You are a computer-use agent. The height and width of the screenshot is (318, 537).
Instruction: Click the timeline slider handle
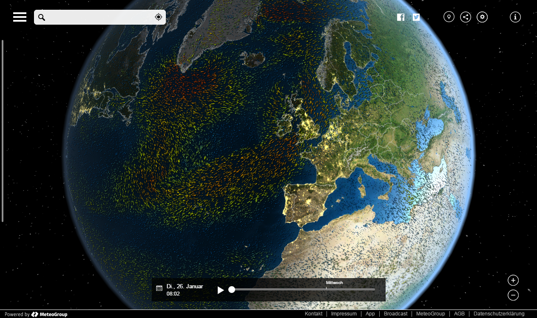[232, 290]
